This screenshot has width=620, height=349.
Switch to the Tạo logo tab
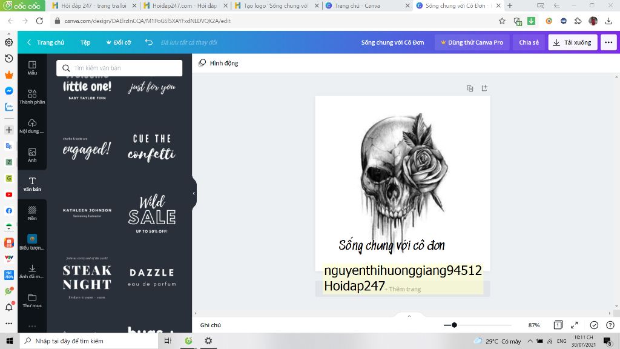pyautogui.click(x=275, y=5)
